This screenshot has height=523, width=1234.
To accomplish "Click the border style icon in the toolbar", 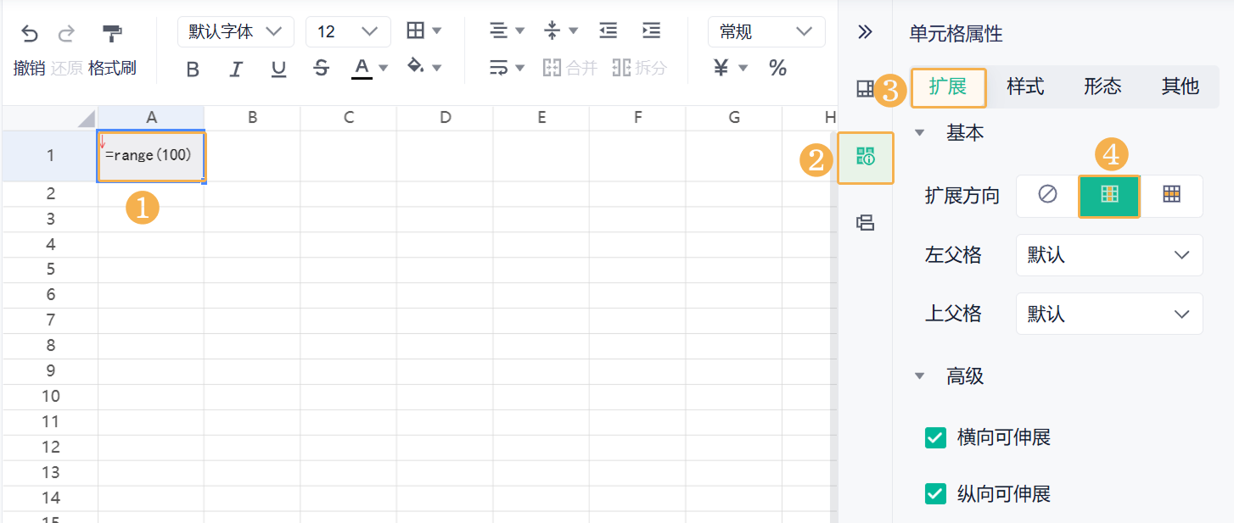I will (x=418, y=30).
